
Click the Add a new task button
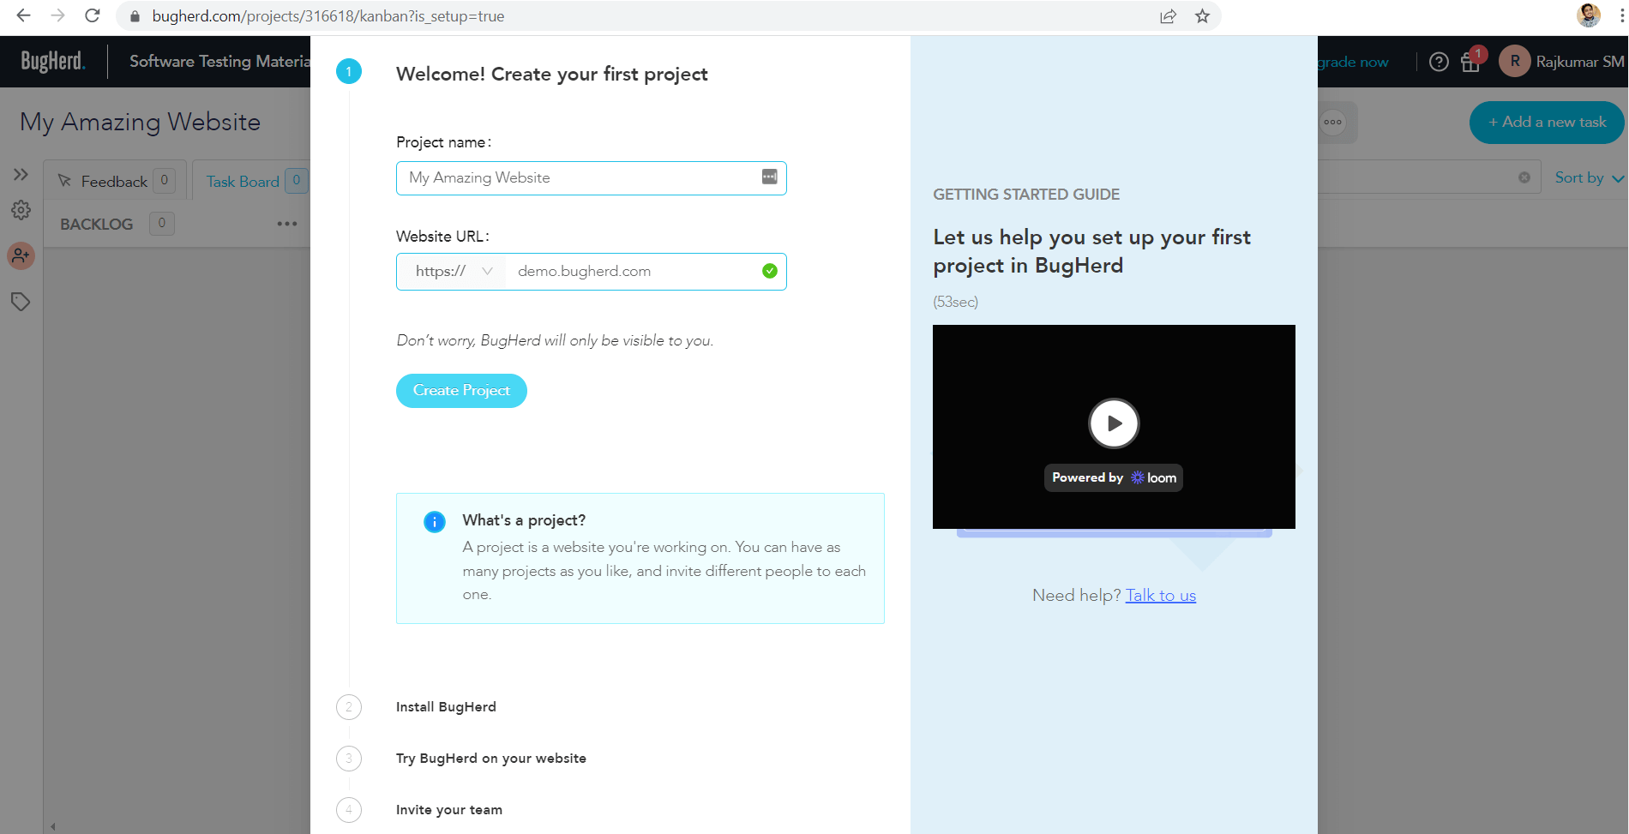1547,123
